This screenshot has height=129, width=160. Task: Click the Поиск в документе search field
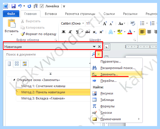pyautogui.click(x=48, y=54)
